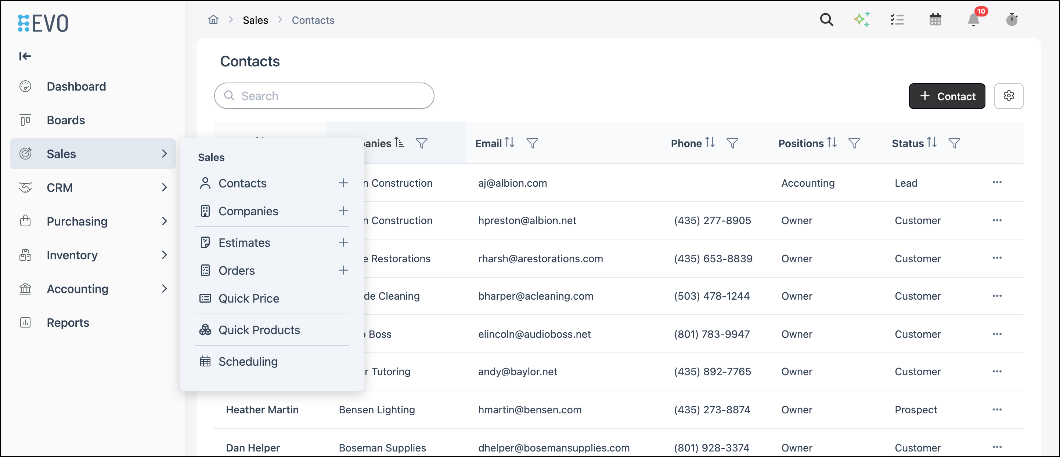Click the EVO logo
The width and height of the screenshot is (1060, 457).
point(43,23)
